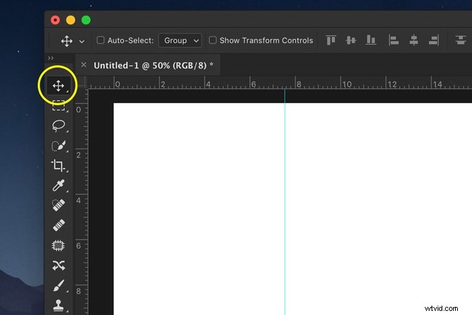Align bottom edges of layers
Screen dimensions: 472x315
coord(371,40)
